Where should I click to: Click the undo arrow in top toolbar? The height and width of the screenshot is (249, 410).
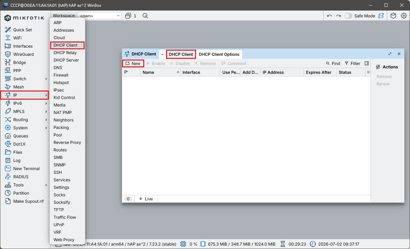(x=329, y=16)
